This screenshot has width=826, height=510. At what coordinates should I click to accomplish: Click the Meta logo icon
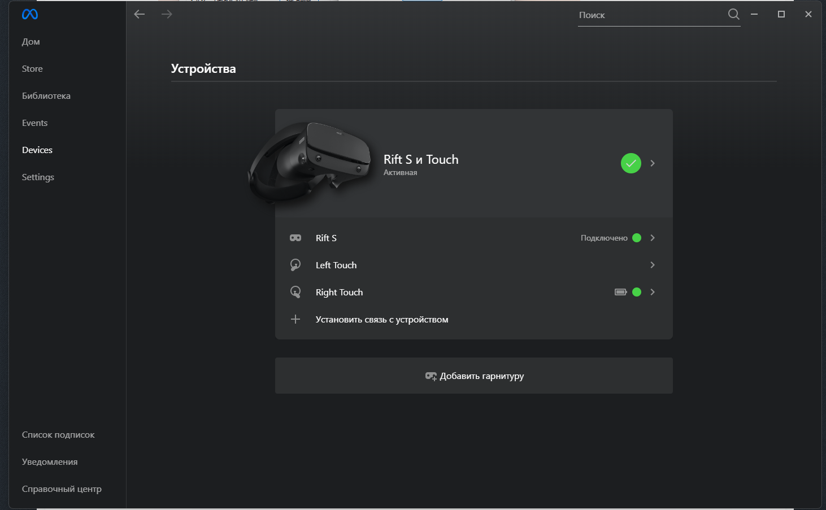point(30,14)
